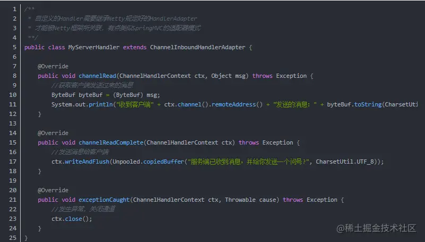Click the println method call

click(x=101, y=104)
